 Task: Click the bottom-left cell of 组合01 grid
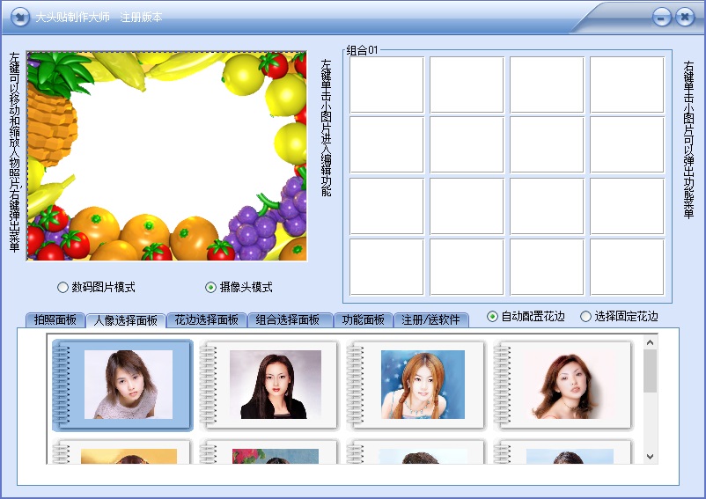pyautogui.click(x=386, y=267)
